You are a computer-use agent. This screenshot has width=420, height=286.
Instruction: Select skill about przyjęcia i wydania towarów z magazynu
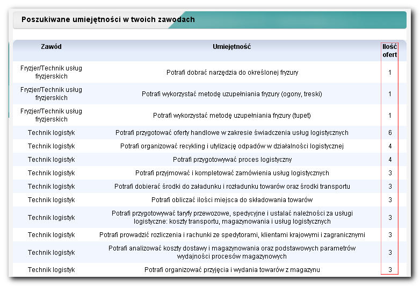[x=232, y=270]
